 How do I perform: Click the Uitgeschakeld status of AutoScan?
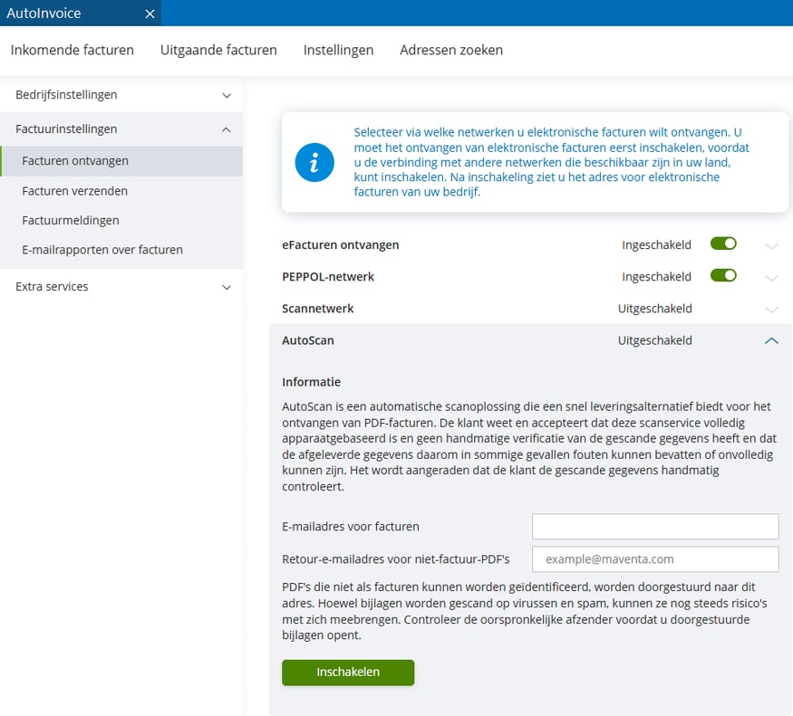[x=655, y=340]
